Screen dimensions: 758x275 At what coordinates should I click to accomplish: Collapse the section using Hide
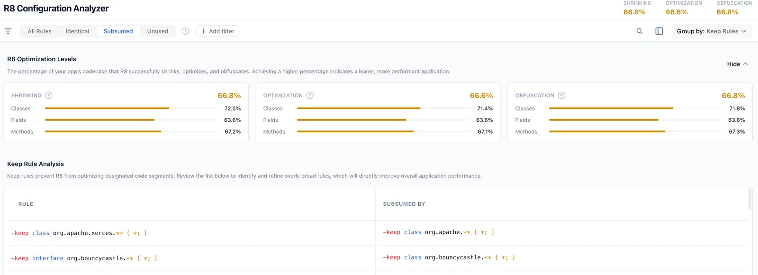(738, 64)
